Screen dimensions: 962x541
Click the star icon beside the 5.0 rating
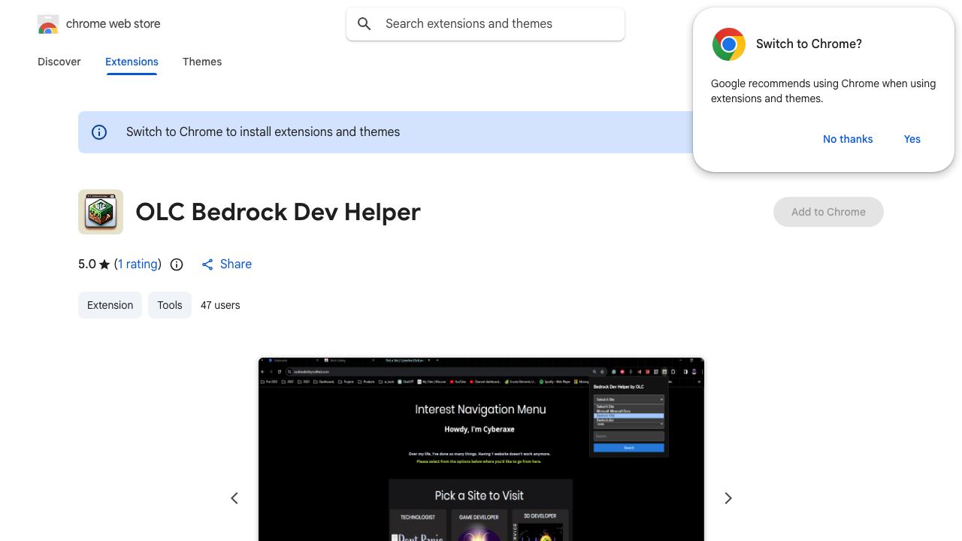coord(104,264)
